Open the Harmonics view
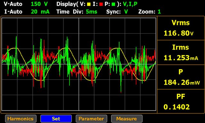 pyautogui.click(x=20, y=119)
